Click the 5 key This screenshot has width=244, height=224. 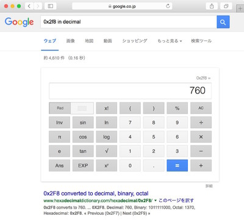pyautogui.click(x=154, y=137)
